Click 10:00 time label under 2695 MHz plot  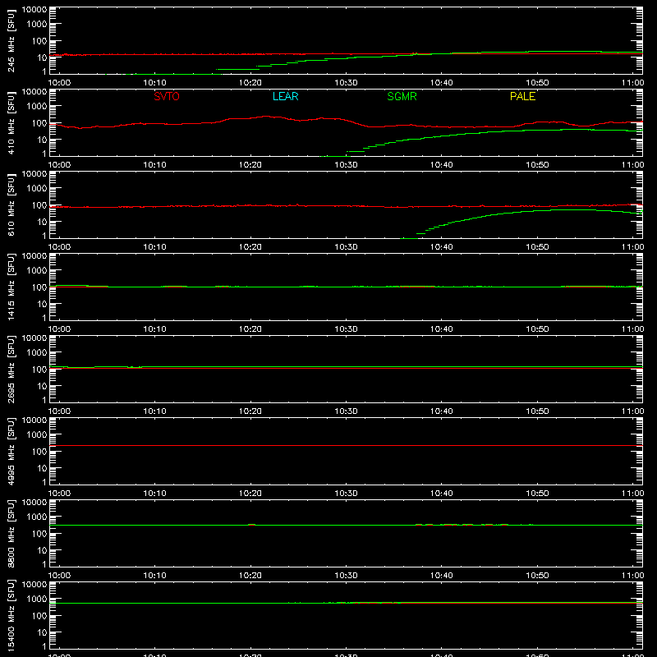pos(59,411)
